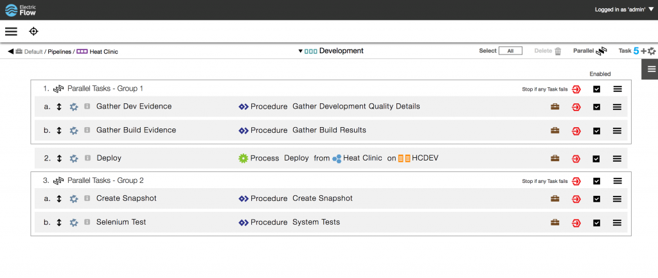Click gear icon for Gather Dev Evidence
Viewport: 658px width, 278px height.
pos(74,107)
